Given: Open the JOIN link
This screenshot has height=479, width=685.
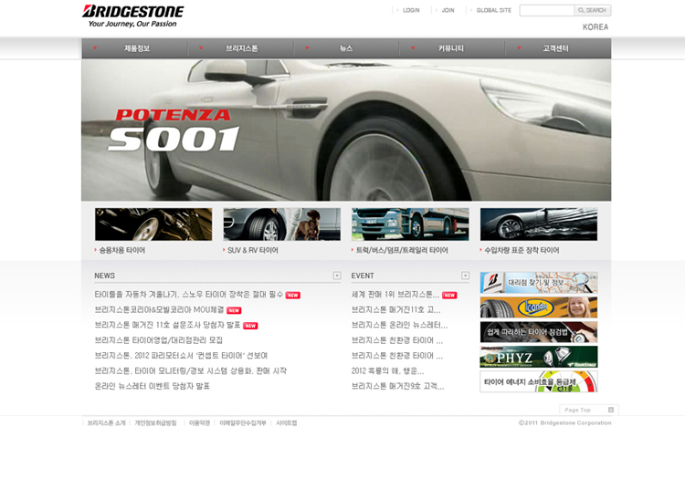Looking at the screenshot, I should click(x=448, y=10).
